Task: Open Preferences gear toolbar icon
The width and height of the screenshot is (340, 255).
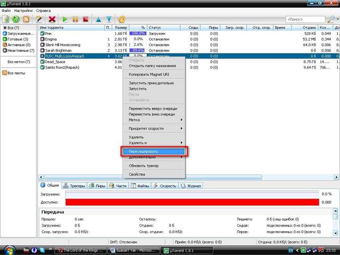Action: point(122,19)
